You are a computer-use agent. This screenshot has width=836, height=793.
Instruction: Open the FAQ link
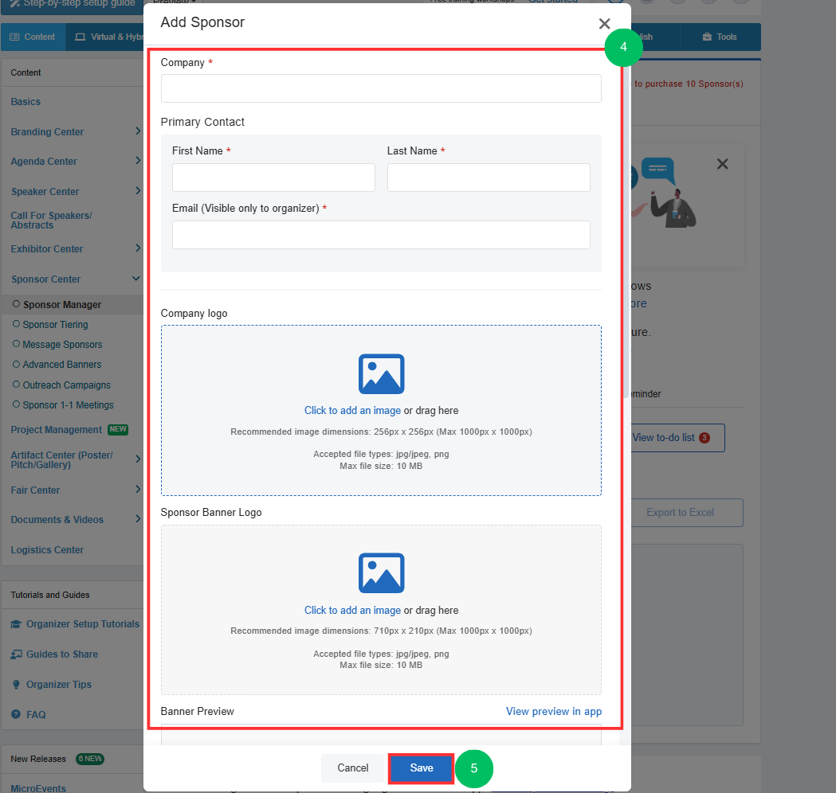coord(36,715)
